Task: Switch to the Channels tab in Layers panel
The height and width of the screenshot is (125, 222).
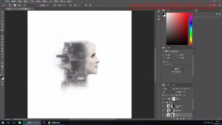Action: coord(168,85)
